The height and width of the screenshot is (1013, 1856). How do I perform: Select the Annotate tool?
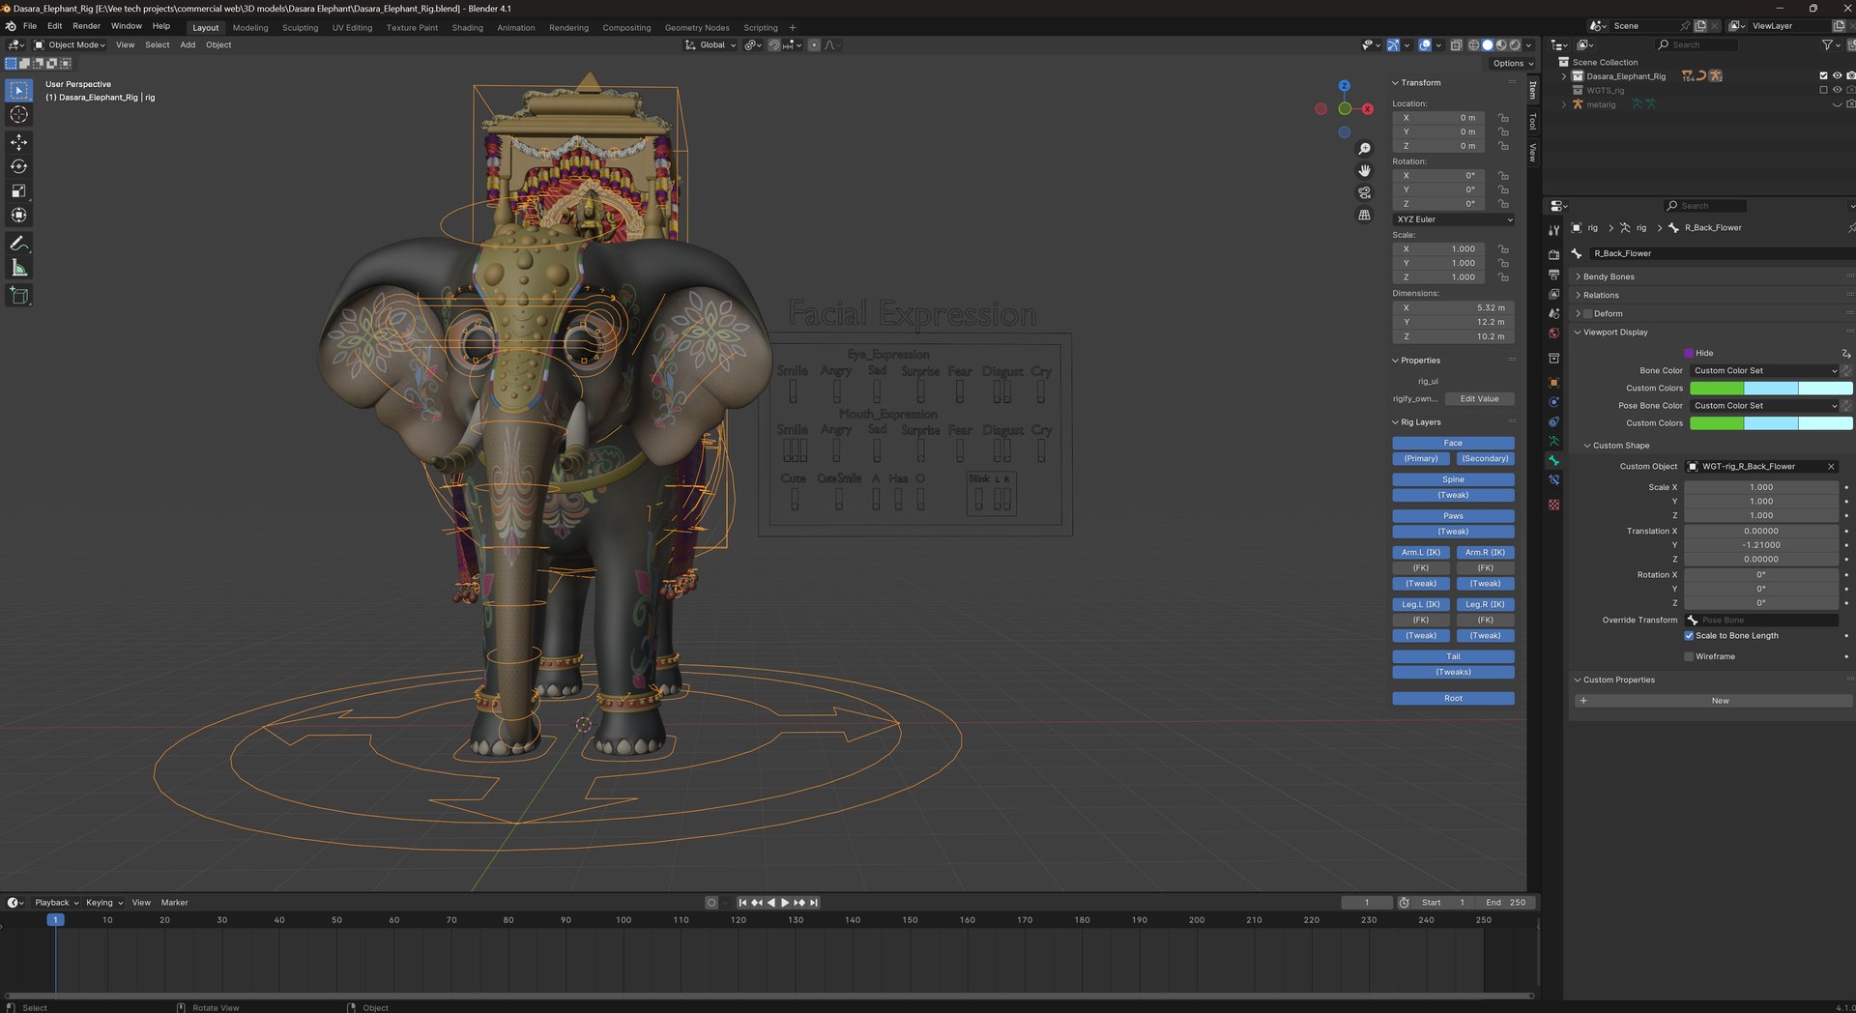click(x=18, y=244)
